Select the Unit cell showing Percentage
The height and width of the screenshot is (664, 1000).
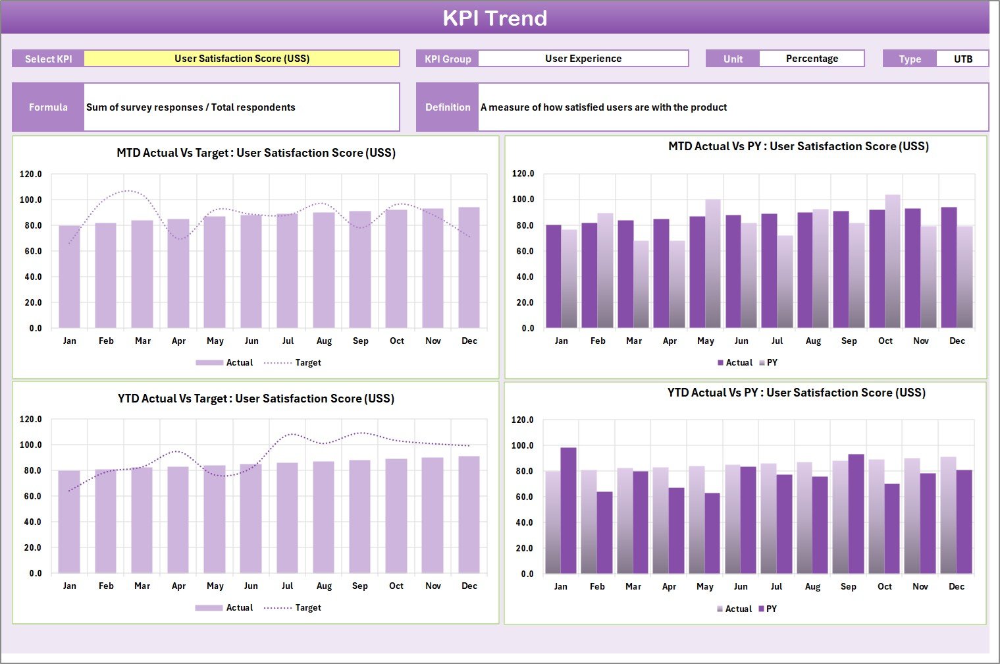tap(812, 58)
